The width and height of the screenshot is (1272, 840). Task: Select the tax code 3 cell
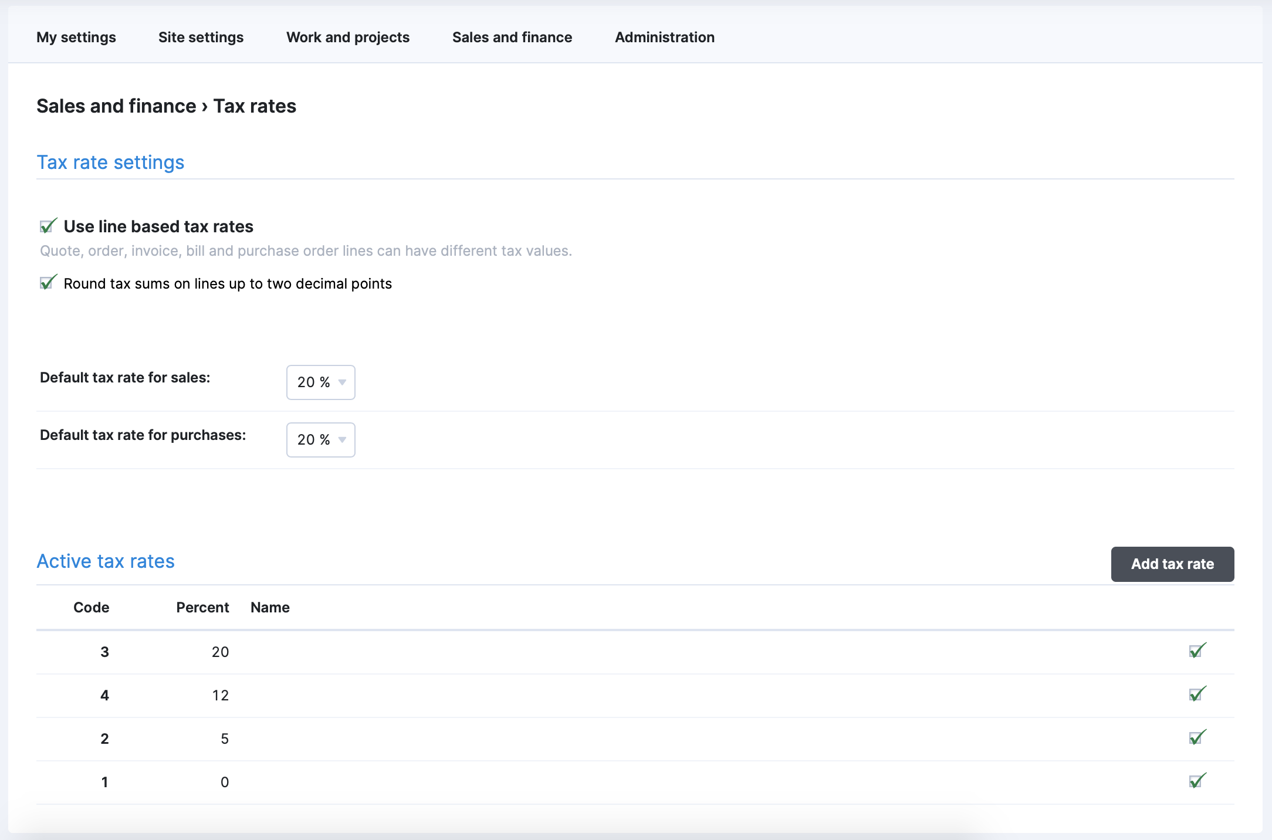pyautogui.click(x=104, y=652)
